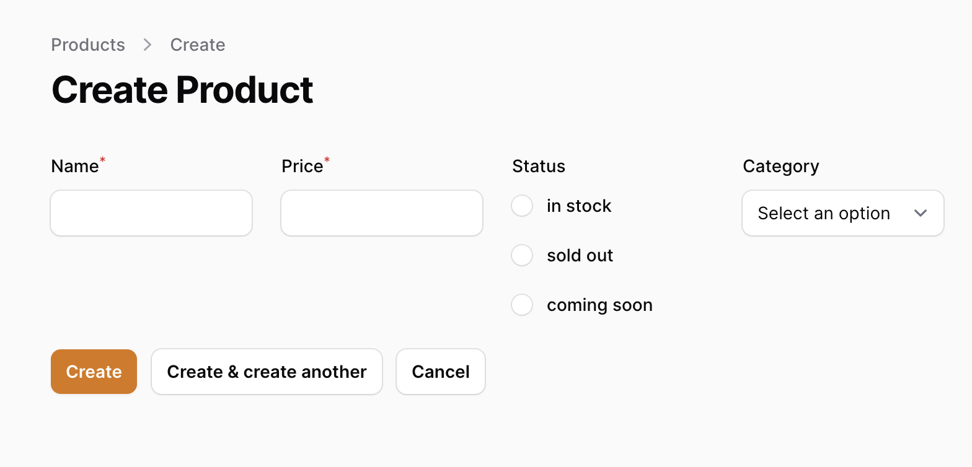
Task: Click the Category field label
Action: coord(781,167)
